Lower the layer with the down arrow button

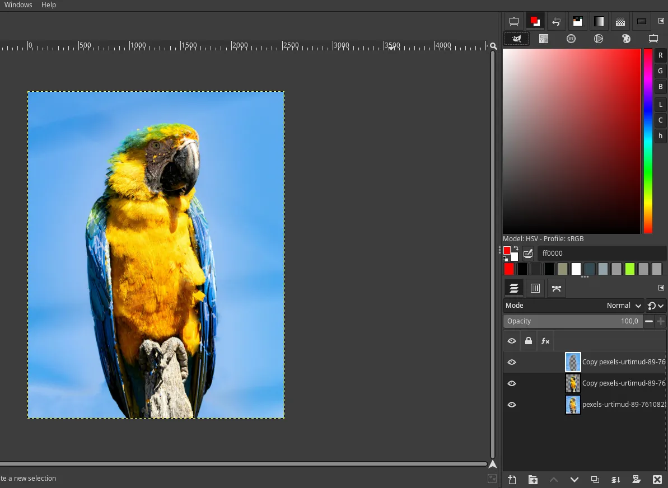pos(574,480)
